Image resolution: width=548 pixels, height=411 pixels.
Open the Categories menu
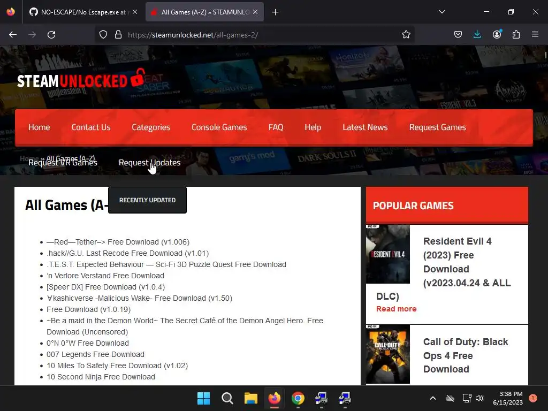[x=151, y=127]
